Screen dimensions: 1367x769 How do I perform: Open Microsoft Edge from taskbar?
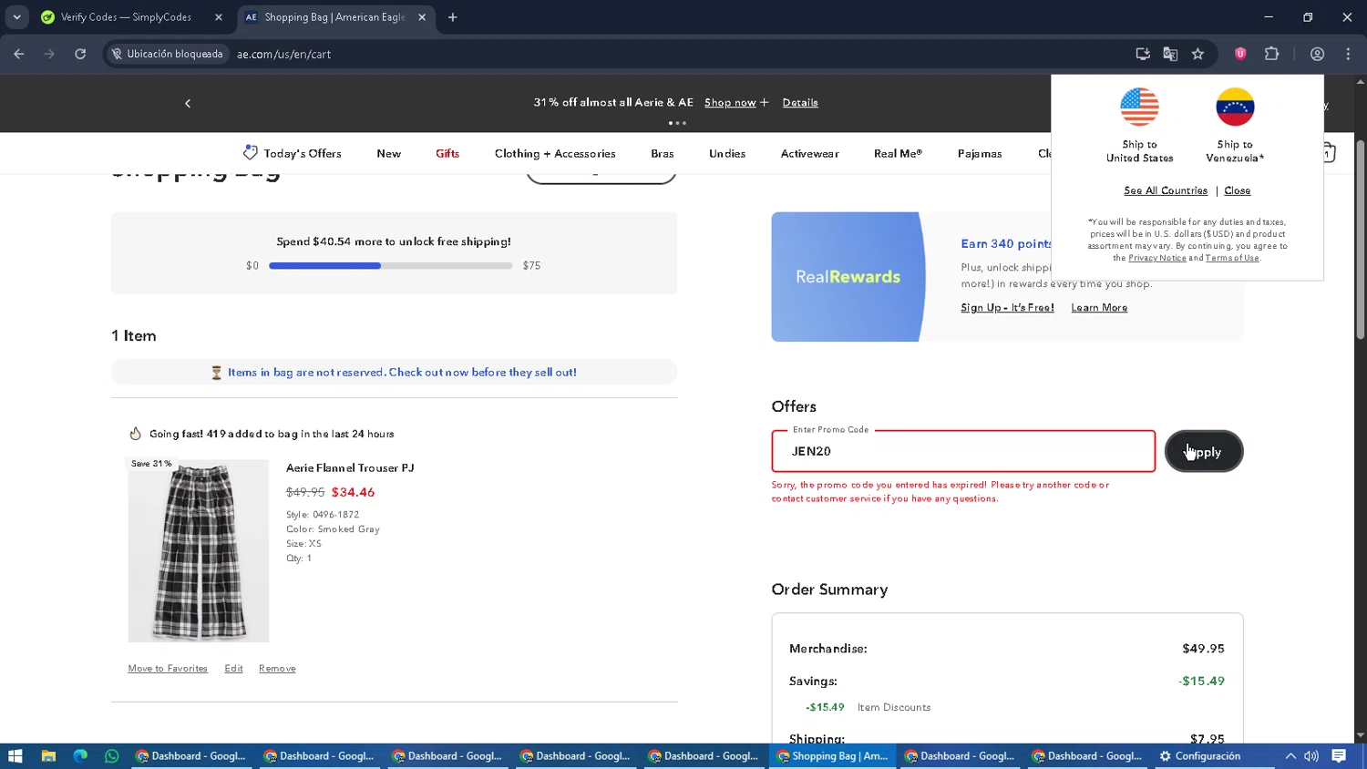pyautogui.click(x=80, y=756)
